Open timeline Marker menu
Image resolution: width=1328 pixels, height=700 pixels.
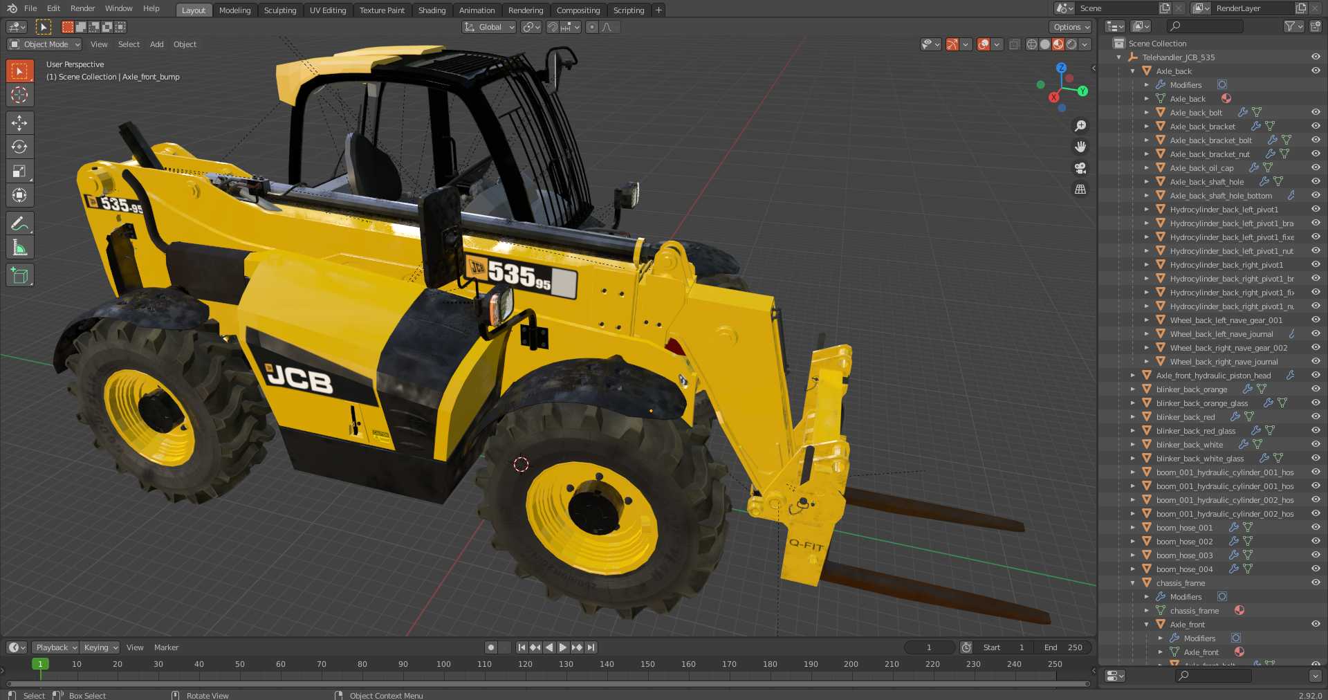166,647
